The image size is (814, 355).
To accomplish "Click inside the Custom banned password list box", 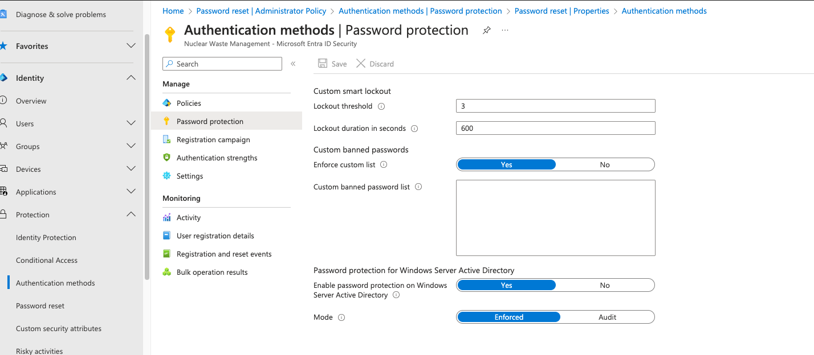I will point(555,218).
